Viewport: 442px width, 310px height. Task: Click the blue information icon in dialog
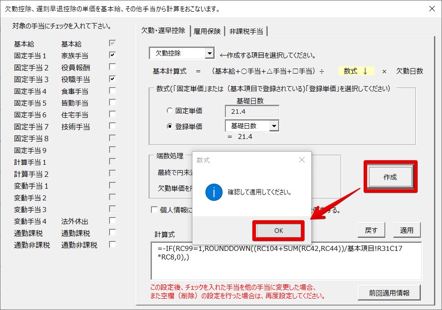pyautogui.click(x=214, y=192)
